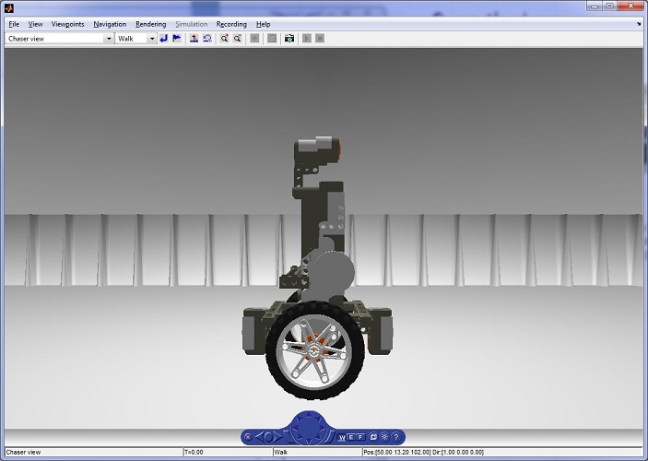
Task: Close navigation panel with red X button
Action: pyautogui.click(x=248, y=436)
